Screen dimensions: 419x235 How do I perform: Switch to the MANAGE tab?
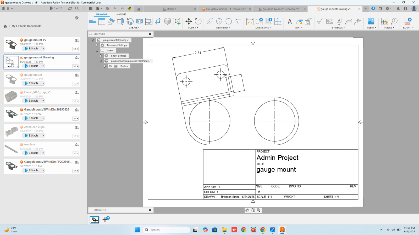tap(121, 14)
